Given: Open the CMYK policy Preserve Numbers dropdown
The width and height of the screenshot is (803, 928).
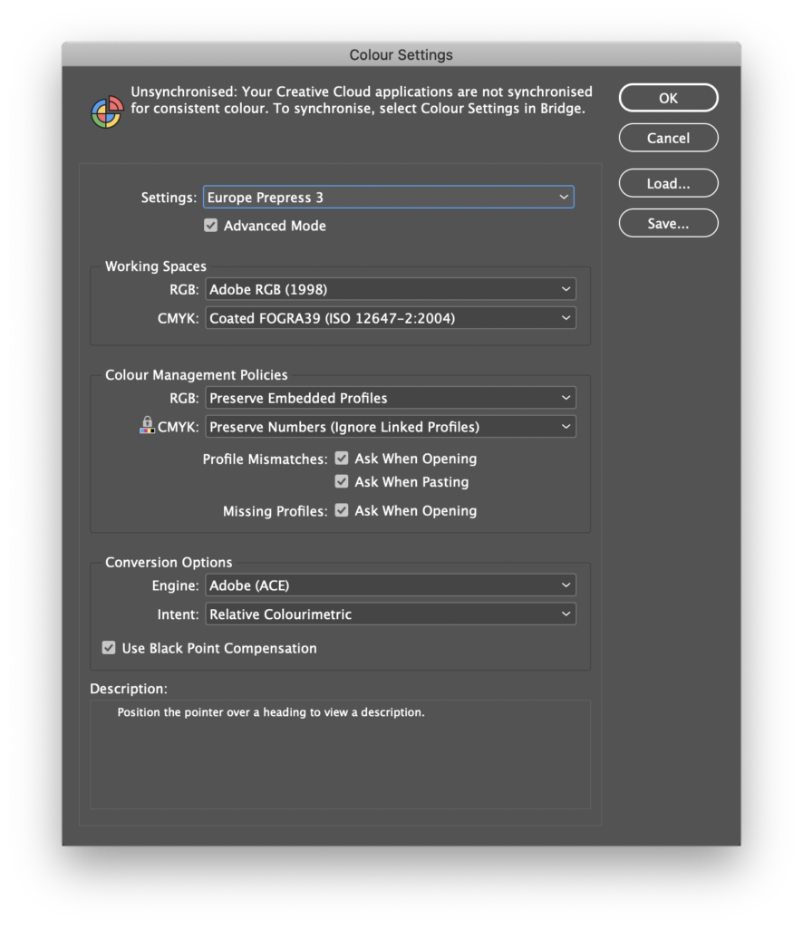Looking at the screenshot, I should click(x=391, y=427).
